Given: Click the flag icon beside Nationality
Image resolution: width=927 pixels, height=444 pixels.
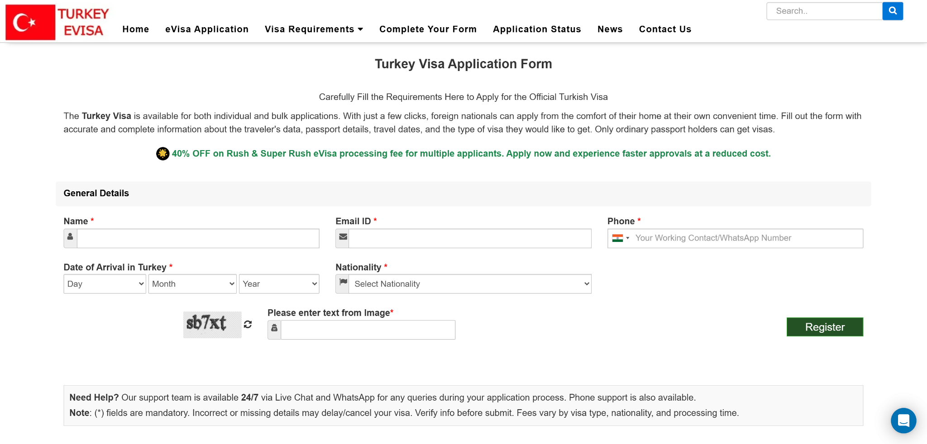Looking at the screenshot, I should 343,283.
